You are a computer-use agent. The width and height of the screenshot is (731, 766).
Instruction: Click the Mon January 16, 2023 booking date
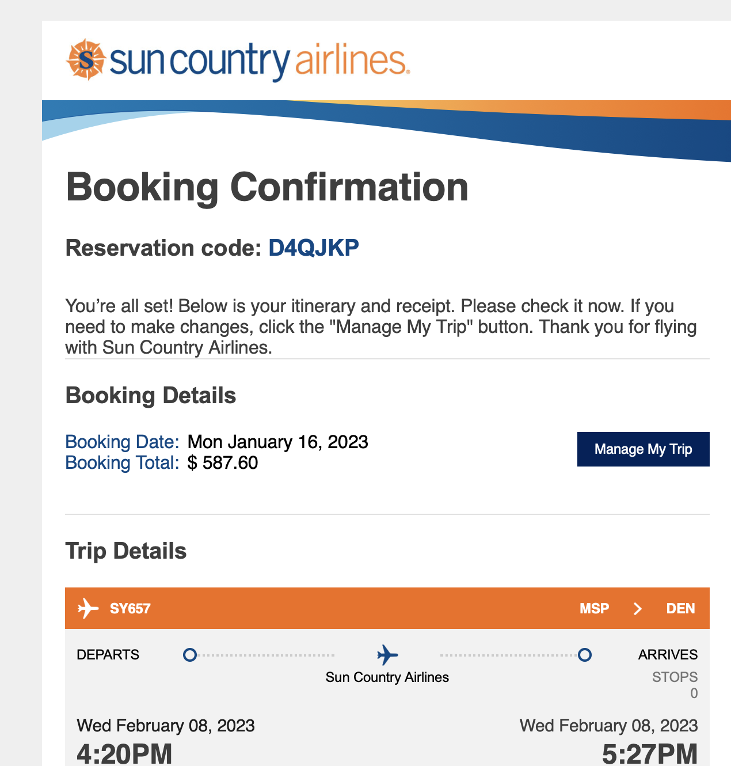[278, 442]
